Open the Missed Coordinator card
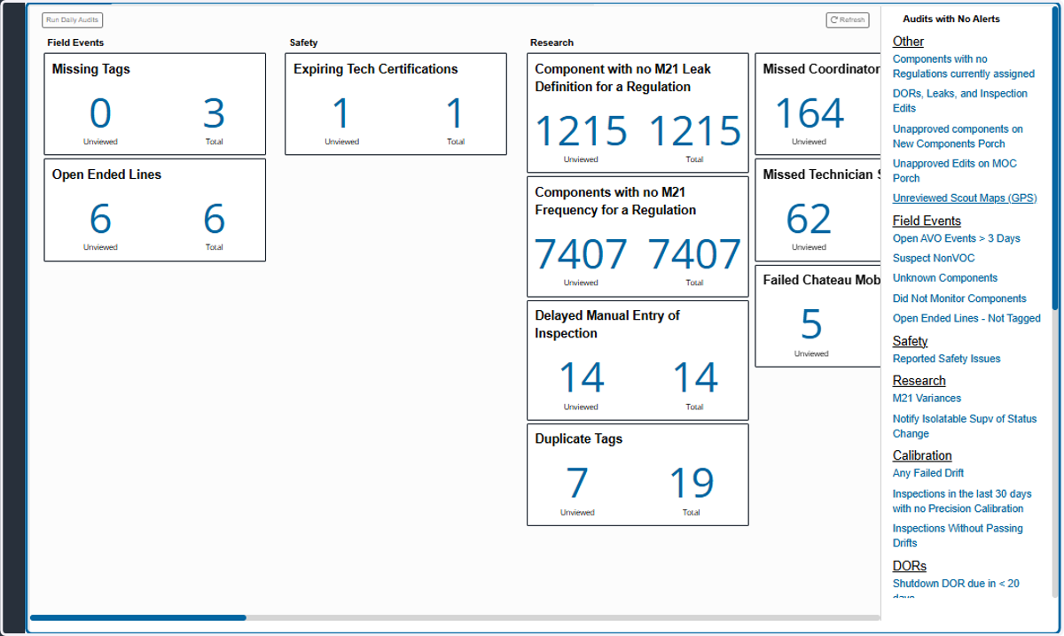This screenshot has width=1064, height=636. coord(818,105)
